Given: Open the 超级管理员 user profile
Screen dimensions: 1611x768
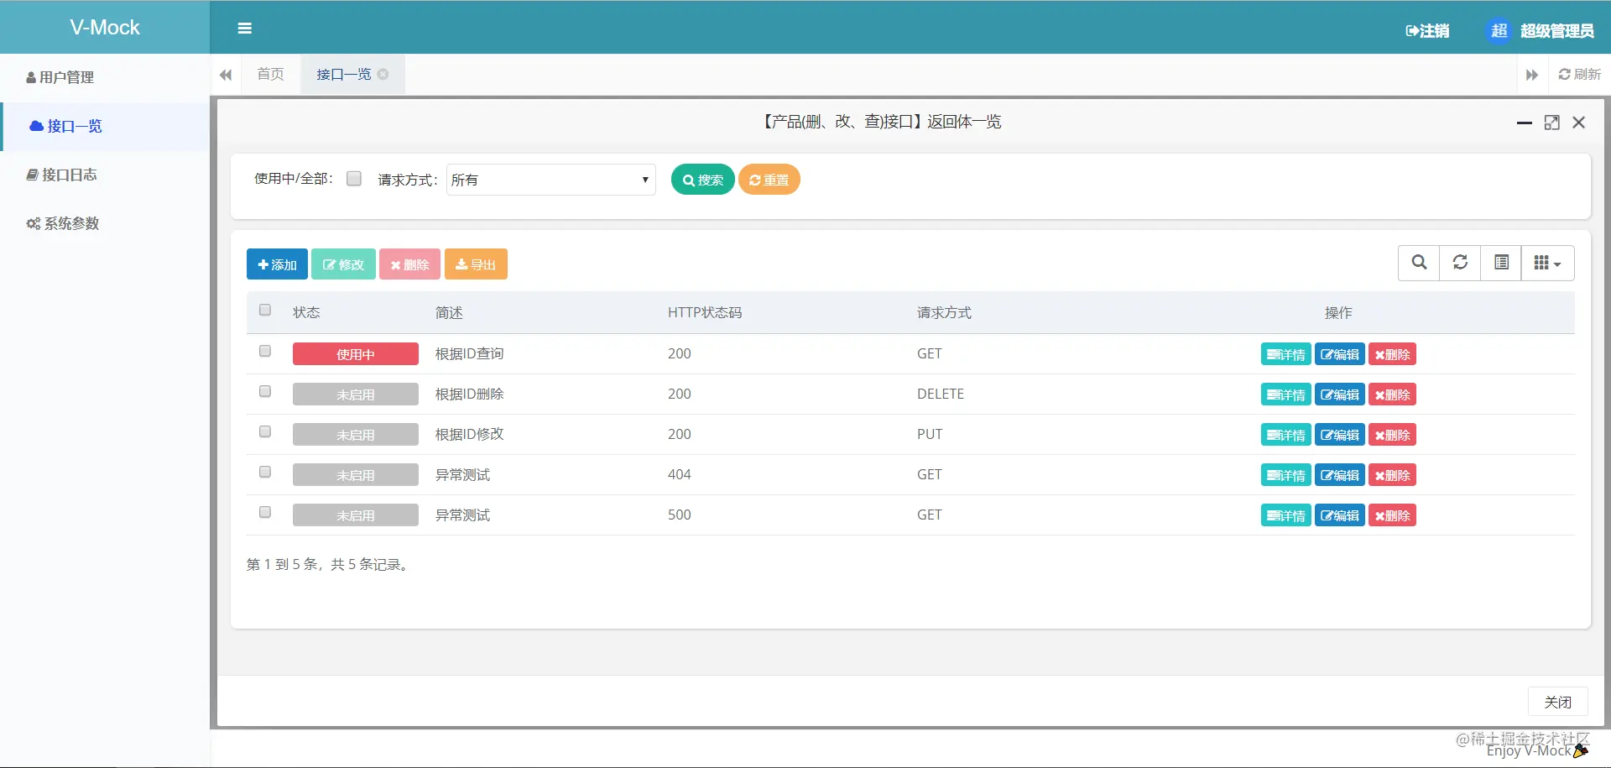Looking at the screenshot, I should [1556, 31].
